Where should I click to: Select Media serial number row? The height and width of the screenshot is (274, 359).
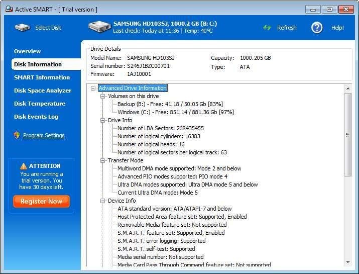(161, 257)
